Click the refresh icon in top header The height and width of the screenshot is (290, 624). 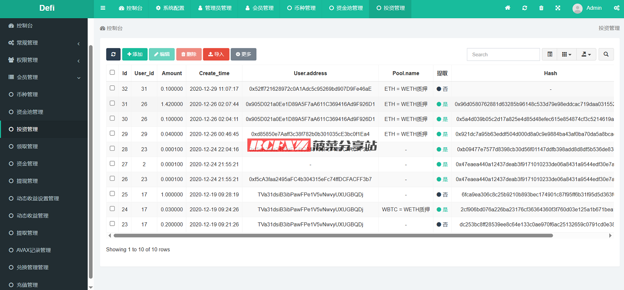525,8
